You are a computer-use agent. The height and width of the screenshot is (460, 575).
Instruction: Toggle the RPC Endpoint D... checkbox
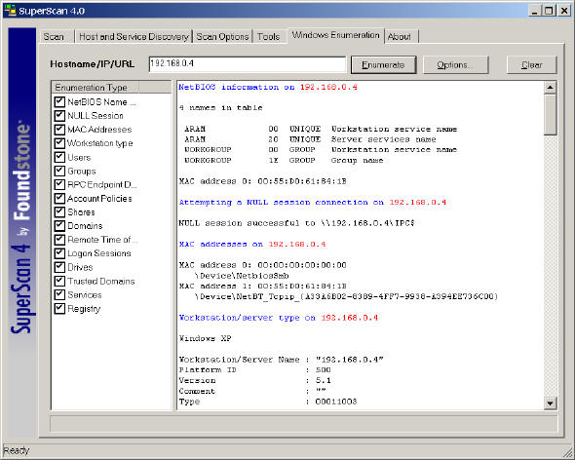click(59, 184)
